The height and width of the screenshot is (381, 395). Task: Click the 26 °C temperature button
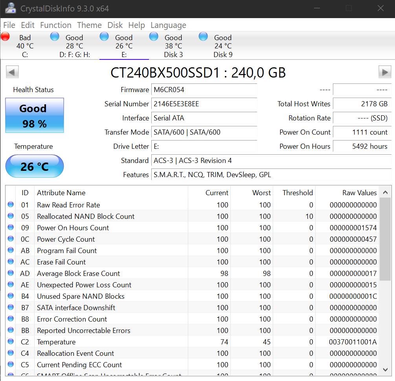(35, 166)
